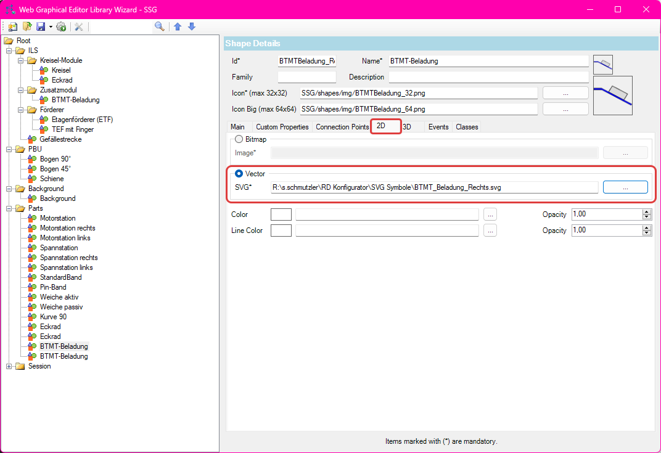Click the magnifier search icon
Image resolution: width=661 pixels, height=453 pixels.
pos(159,27)
